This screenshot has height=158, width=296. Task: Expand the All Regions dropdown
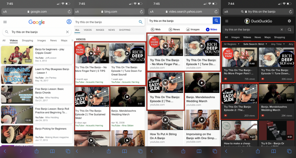tap(232, 44)
